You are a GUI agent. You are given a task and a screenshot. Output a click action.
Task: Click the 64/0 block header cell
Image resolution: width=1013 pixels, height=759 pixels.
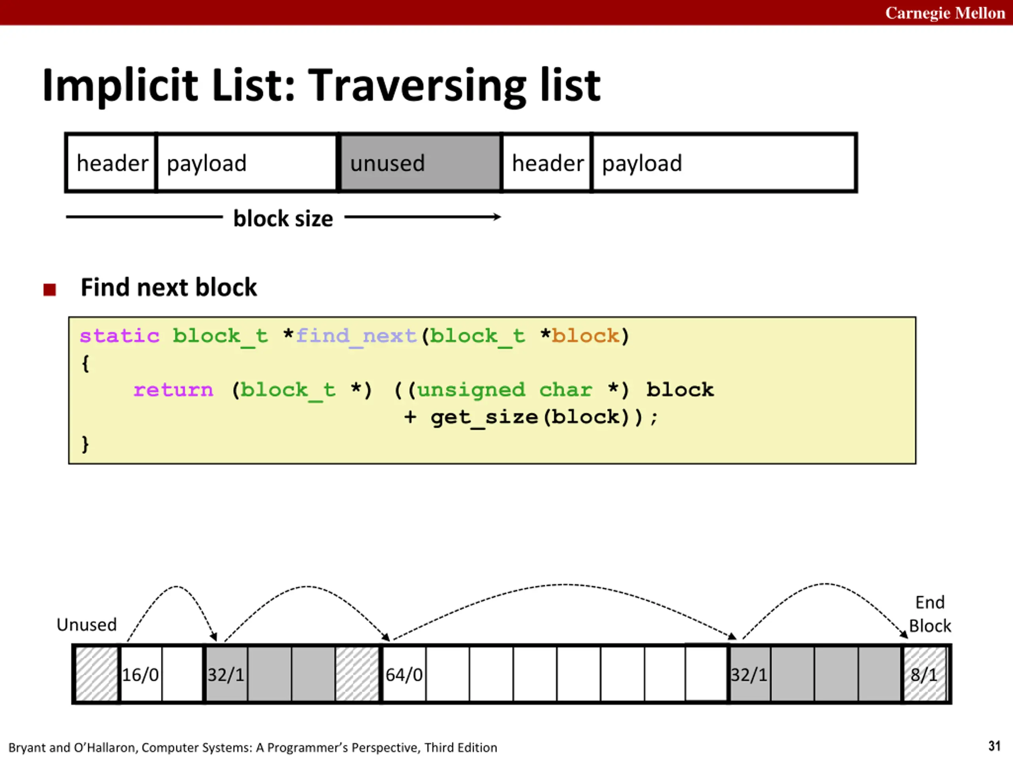click(404, 674)
